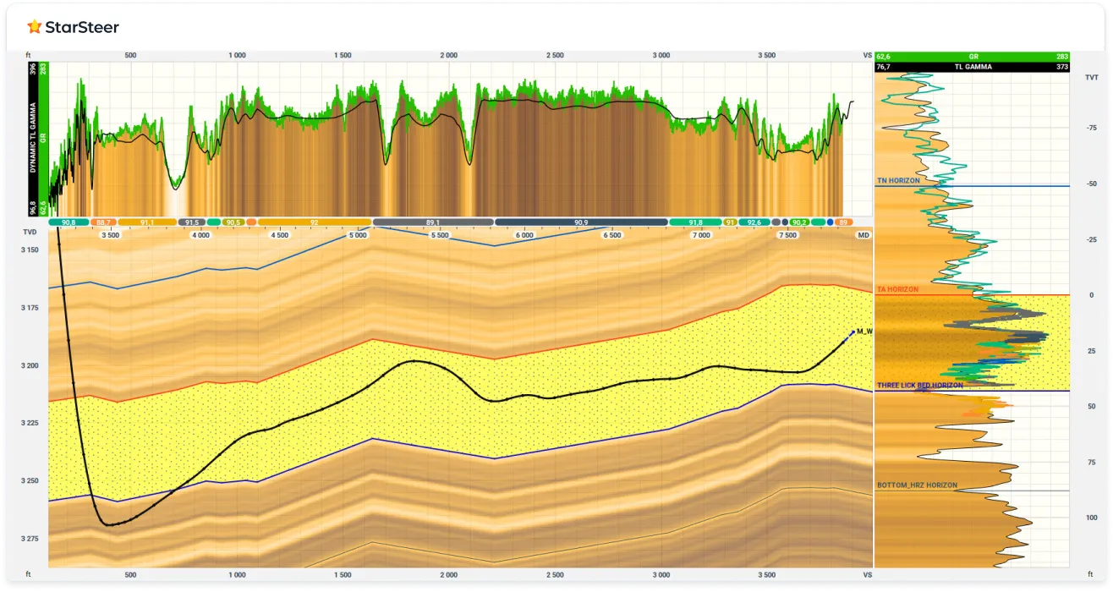
Task: Select the BOTTOM_HRZ HORIZON label
Action: 917,485
